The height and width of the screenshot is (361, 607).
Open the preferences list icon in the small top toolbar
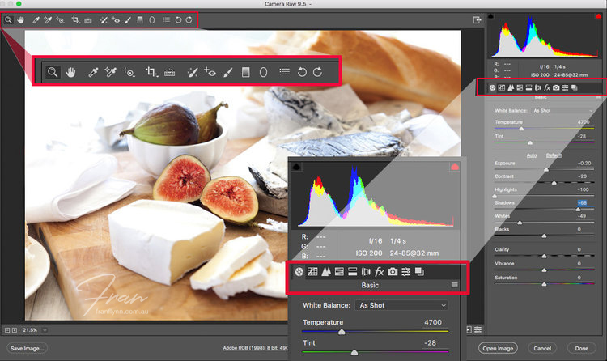166,19
